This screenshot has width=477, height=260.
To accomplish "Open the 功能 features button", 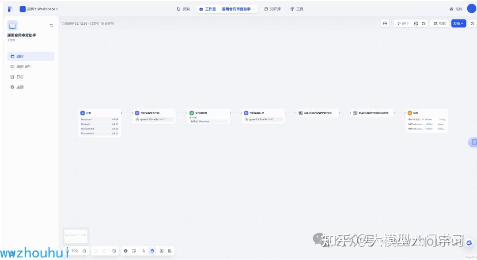I will coord(439,23).
